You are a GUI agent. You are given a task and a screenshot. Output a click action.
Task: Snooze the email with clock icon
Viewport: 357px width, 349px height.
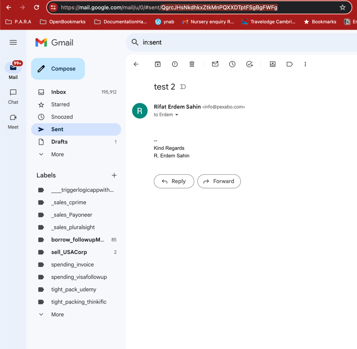(x=232, y=64)
